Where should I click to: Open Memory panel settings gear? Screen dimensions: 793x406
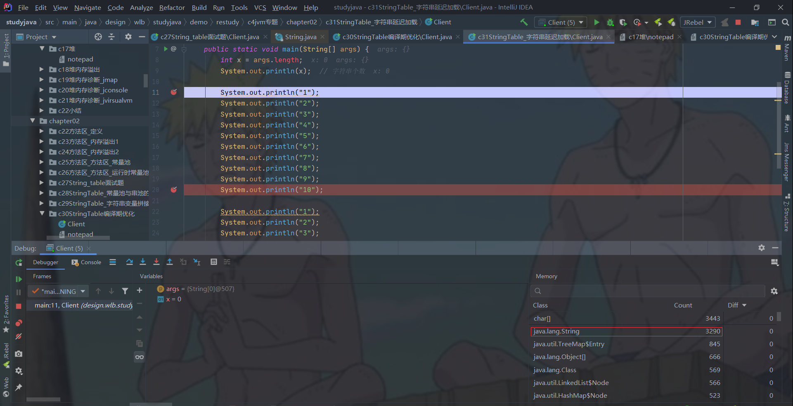coord(774,291)
